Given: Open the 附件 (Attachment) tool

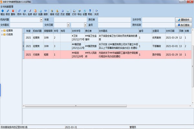Looking at the screenshot, I should 19,13.
